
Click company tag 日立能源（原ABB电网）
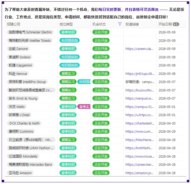tap(31, 140)
